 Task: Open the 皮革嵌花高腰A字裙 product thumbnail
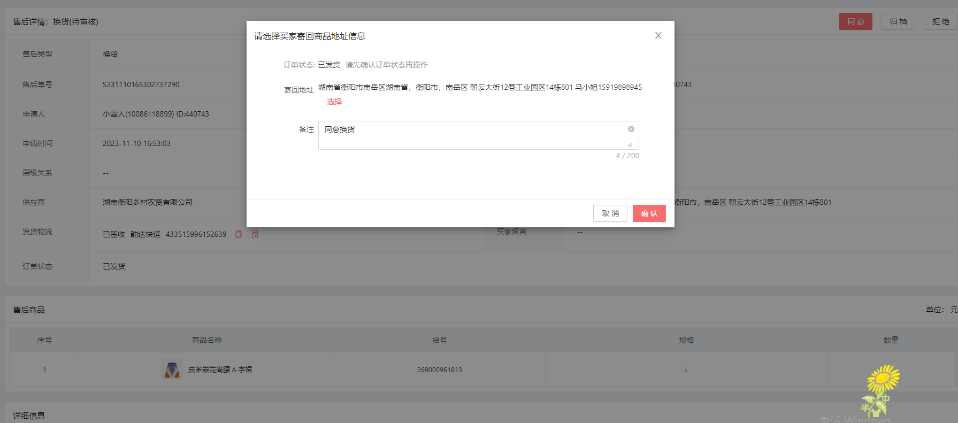[x=172, y=370]
